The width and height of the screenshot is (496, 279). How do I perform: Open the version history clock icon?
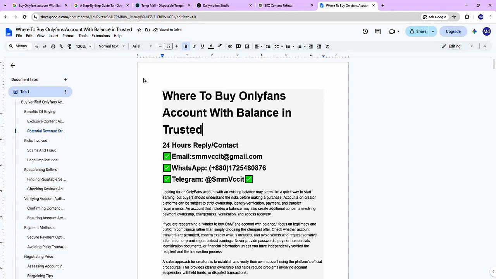[365, 31]
